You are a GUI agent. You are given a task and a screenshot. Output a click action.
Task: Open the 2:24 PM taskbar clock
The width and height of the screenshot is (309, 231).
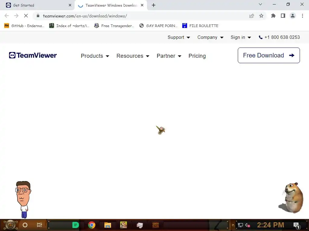(271, 225)
